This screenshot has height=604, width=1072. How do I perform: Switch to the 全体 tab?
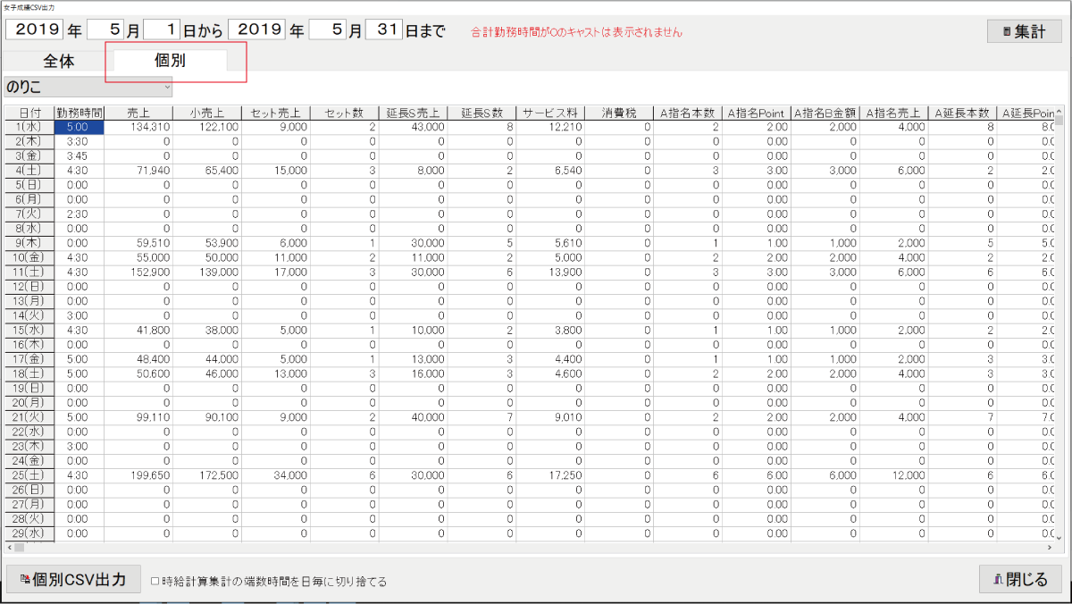59,62
